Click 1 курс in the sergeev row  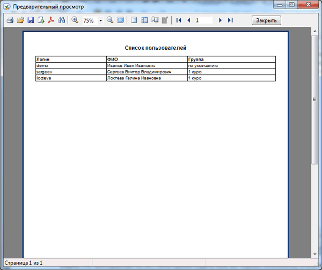(x=231, y=72)
